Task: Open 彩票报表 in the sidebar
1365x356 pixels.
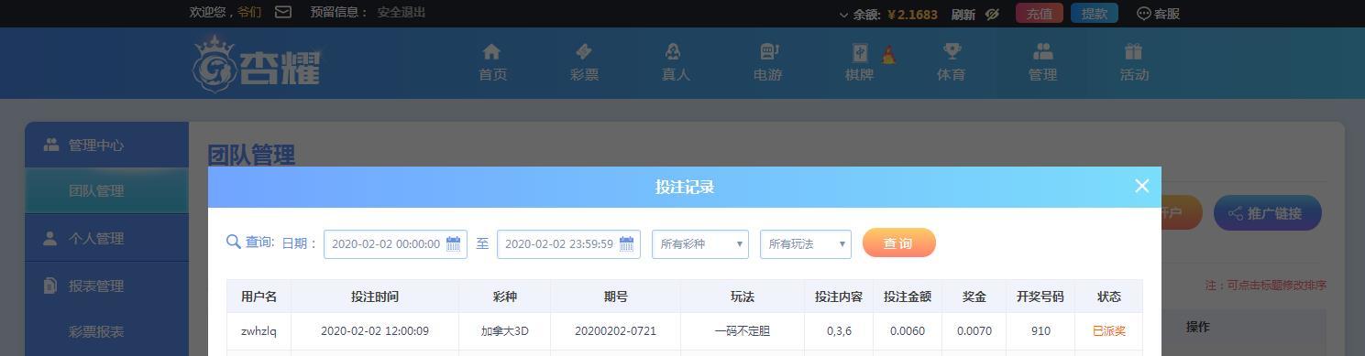Action: click(96, 331)
